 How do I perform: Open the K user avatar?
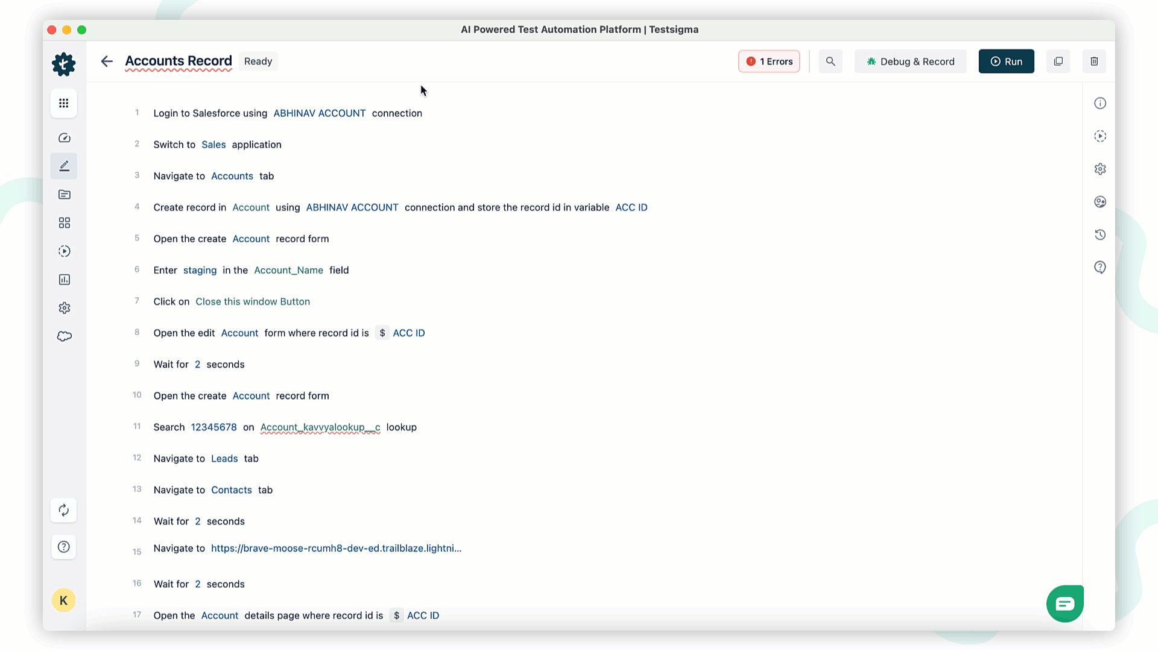pos(64,600)
